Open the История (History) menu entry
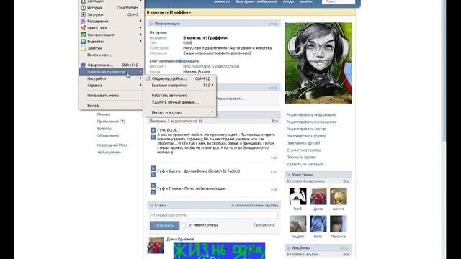This screenshot has width=461, height=259. point(110,8)
